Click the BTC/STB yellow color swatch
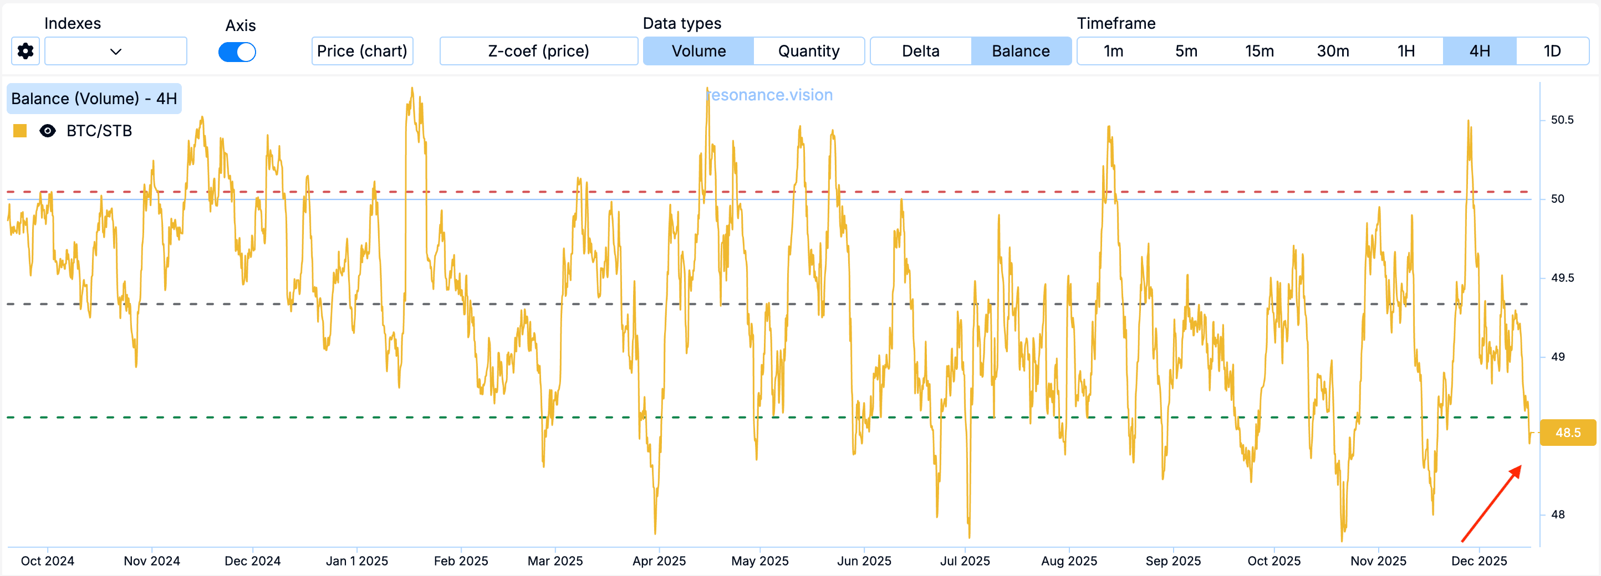1601x576 pixels. point(20,131)
